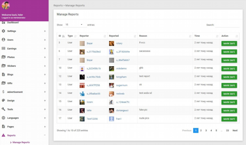Click the admin profile avatar

pyautogui.click(x=6, y=5)
